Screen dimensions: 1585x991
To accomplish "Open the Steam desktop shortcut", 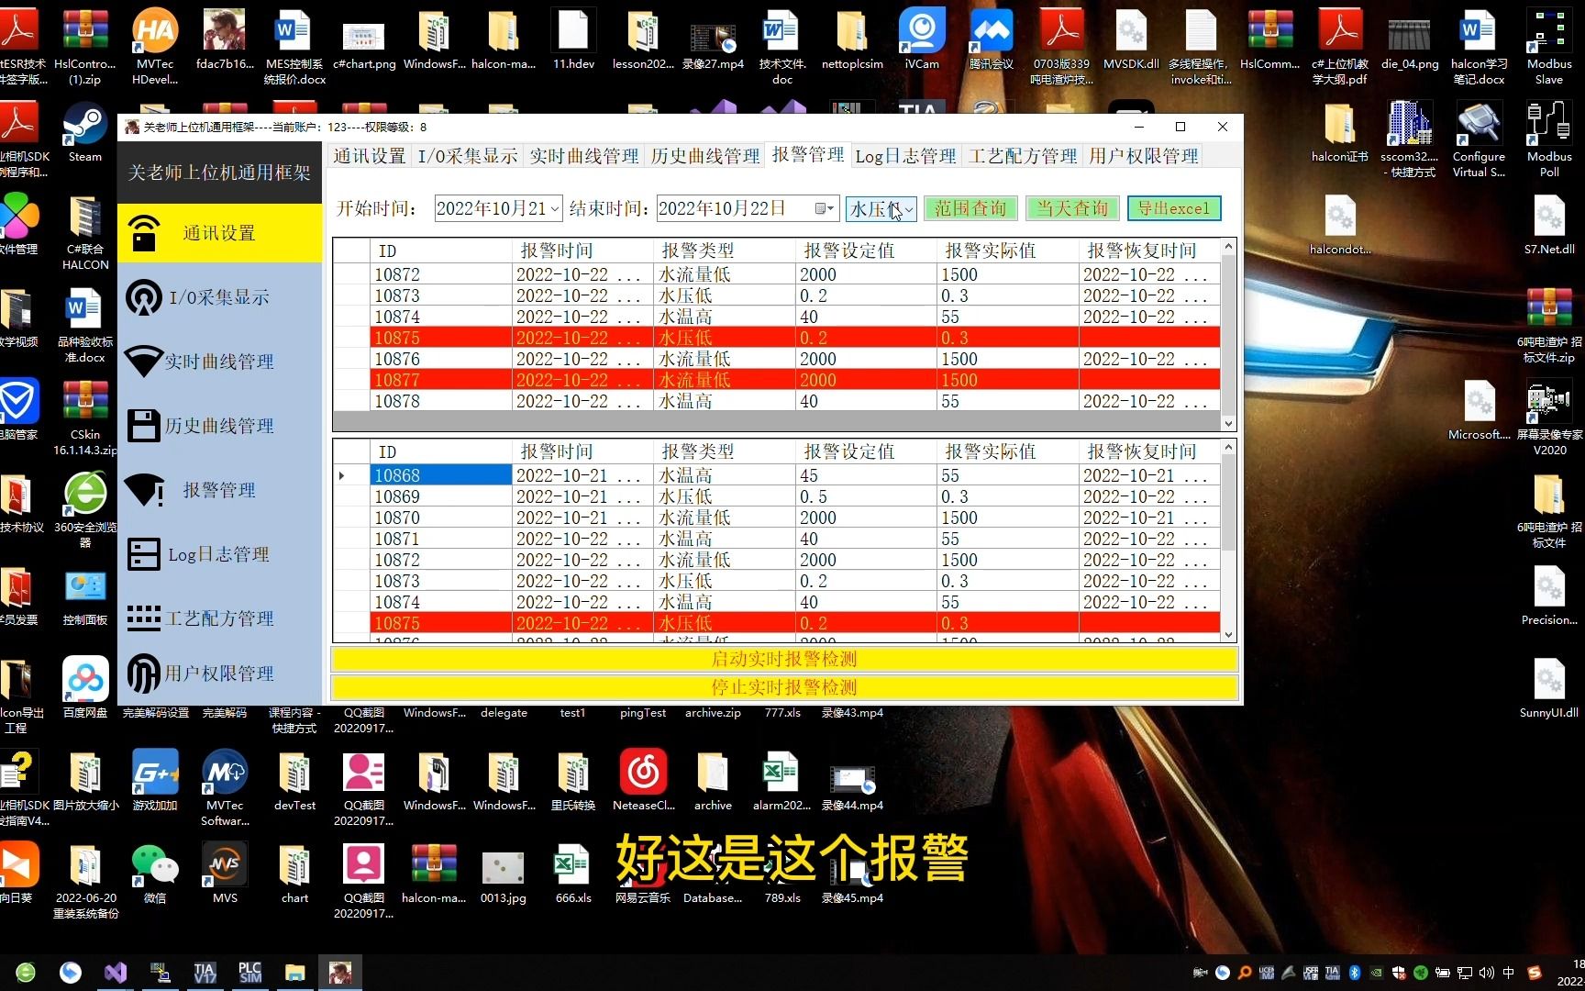I will (84, 134).
